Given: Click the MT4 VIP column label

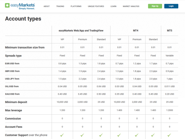Looking at the screenshot, I should click(x=119, y=39).
